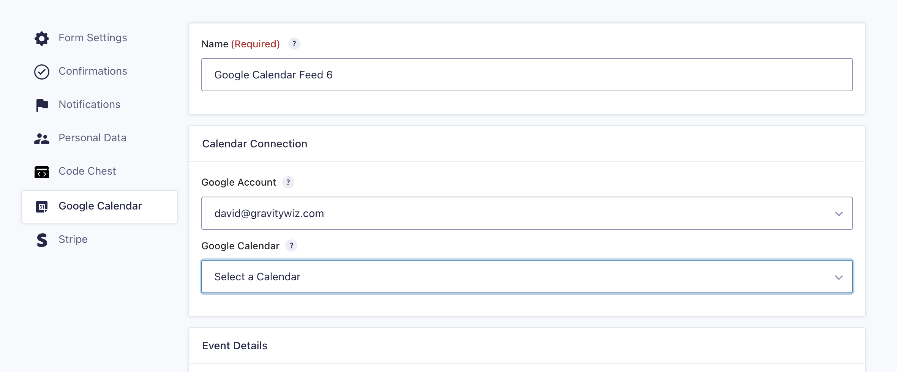Click the Form Settings gear icon
897x372 pixels.
42,38
